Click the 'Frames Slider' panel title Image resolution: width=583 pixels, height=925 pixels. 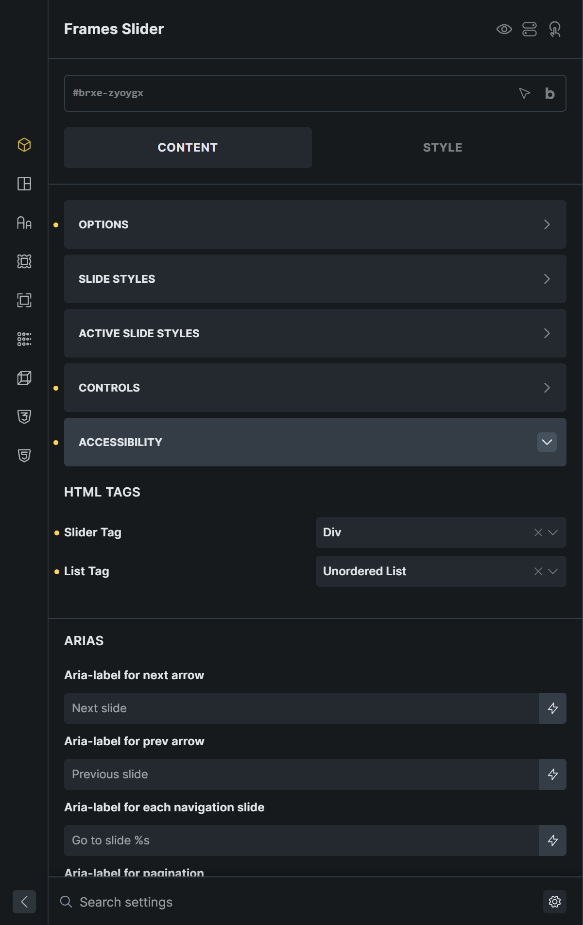[114, 29]
